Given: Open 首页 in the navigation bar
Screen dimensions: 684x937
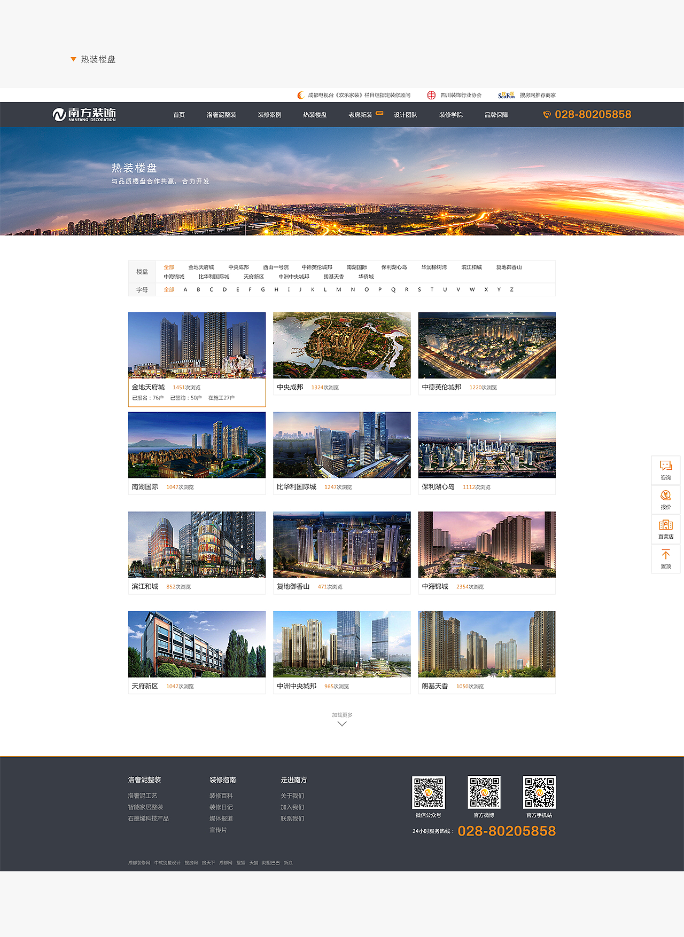Looking at the screenshot, I should [x=179, y=115].
